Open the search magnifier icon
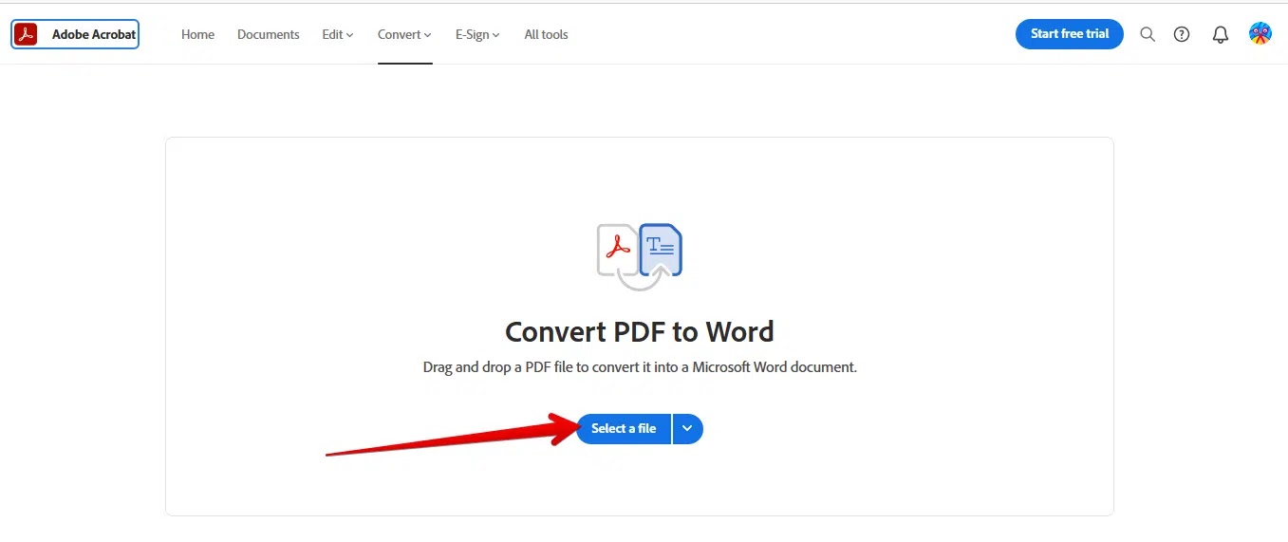This screenshot has height=542, width=1288. click(1148, 34)
